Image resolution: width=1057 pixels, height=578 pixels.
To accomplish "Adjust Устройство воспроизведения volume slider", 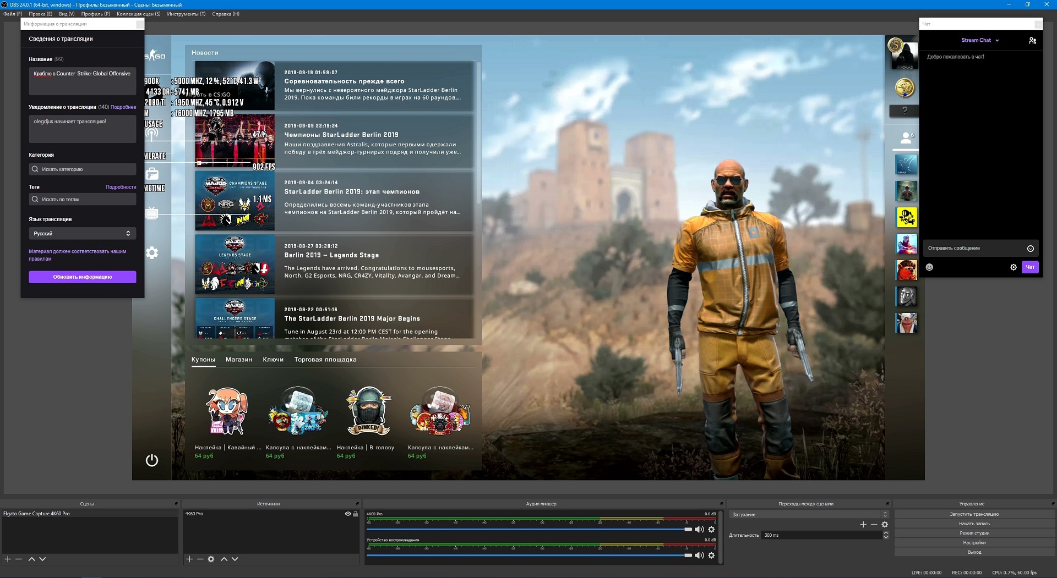I will click(x=529, y=555).
